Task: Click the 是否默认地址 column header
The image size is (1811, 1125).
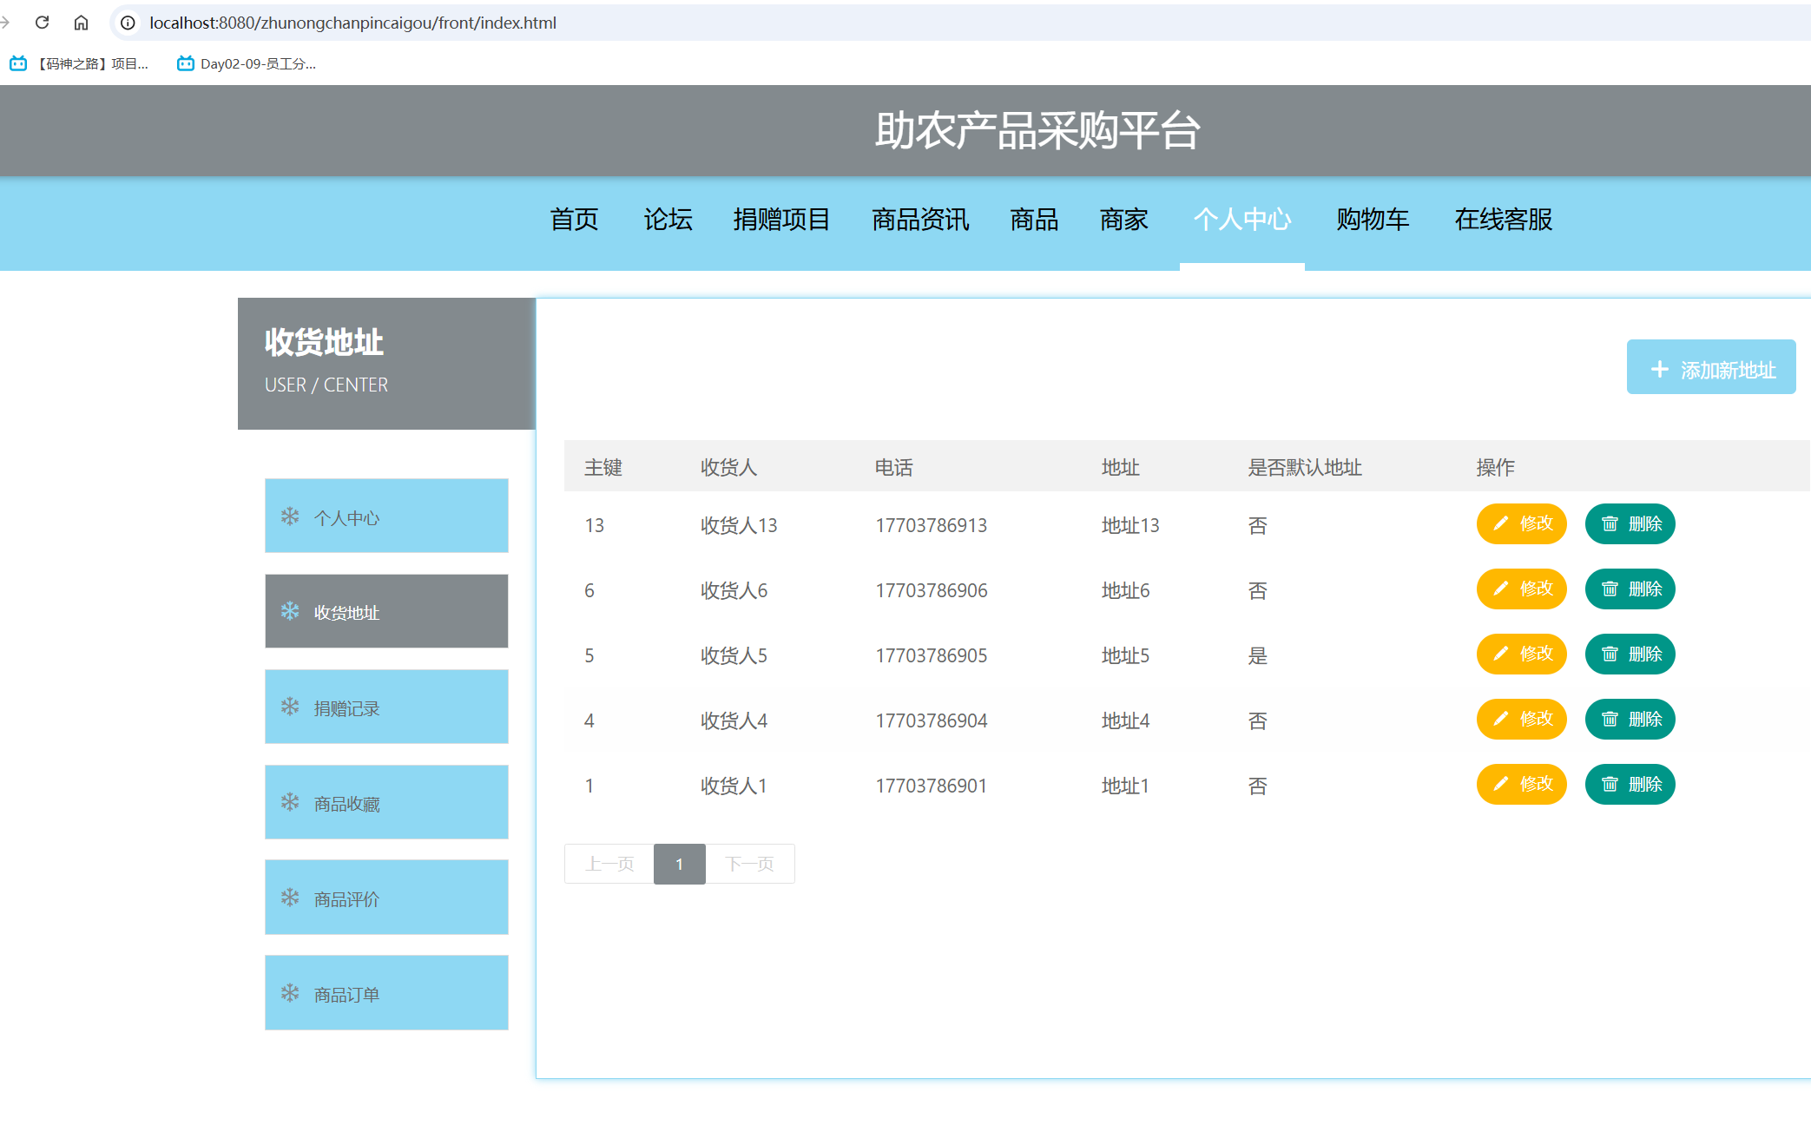Action: click(x=1304, y=467)
